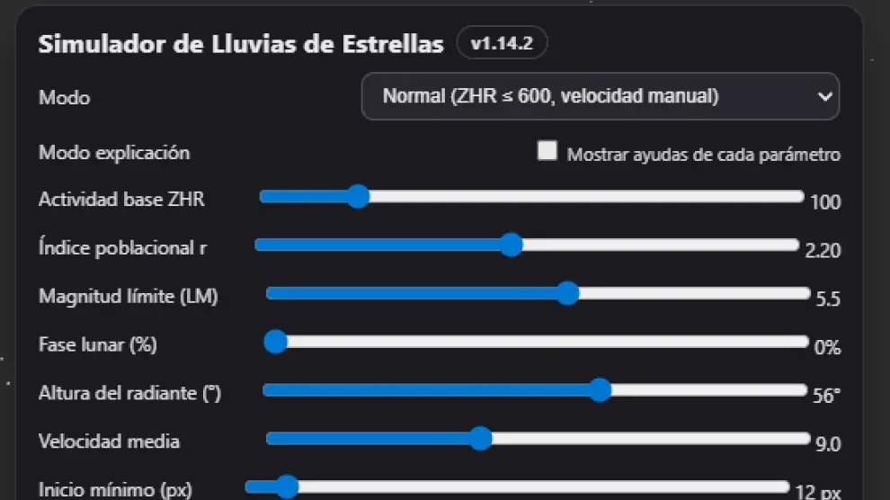The image size is (890, 500).
Task: Open the Modo dropdown
Action: coord(600,96)
